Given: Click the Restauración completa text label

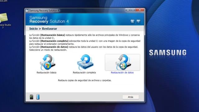Looking at the screenshot, I should click(x=84, y=72).
